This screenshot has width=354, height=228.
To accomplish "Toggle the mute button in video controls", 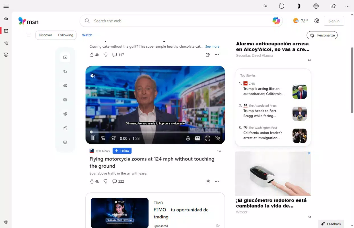I will coord(217,138).
